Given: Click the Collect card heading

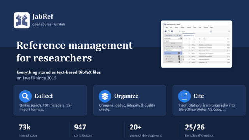Looking at the screenshot, I should [44, 96].
